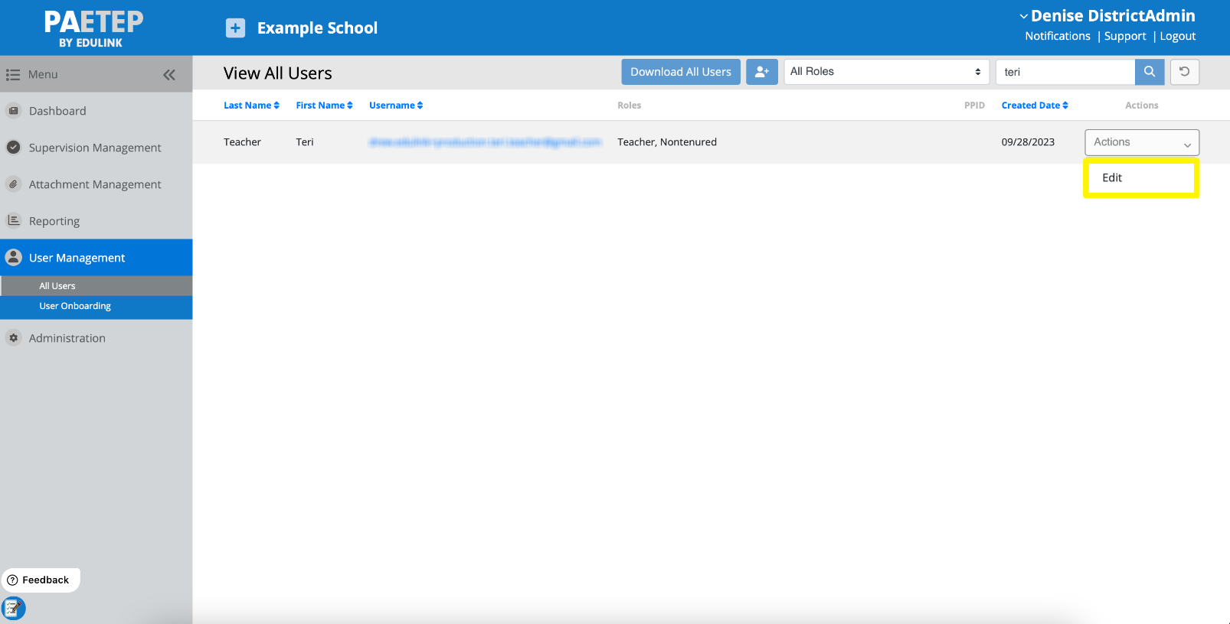Image resolution: width=1230 pixels, height=624 pixels.
Task: Sort by Created Date column
Action: coord(1035,106)
